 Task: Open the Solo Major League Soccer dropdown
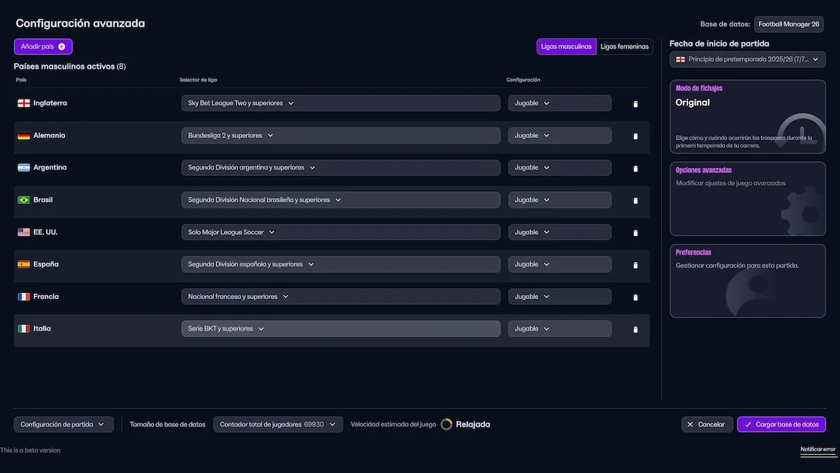341,232
